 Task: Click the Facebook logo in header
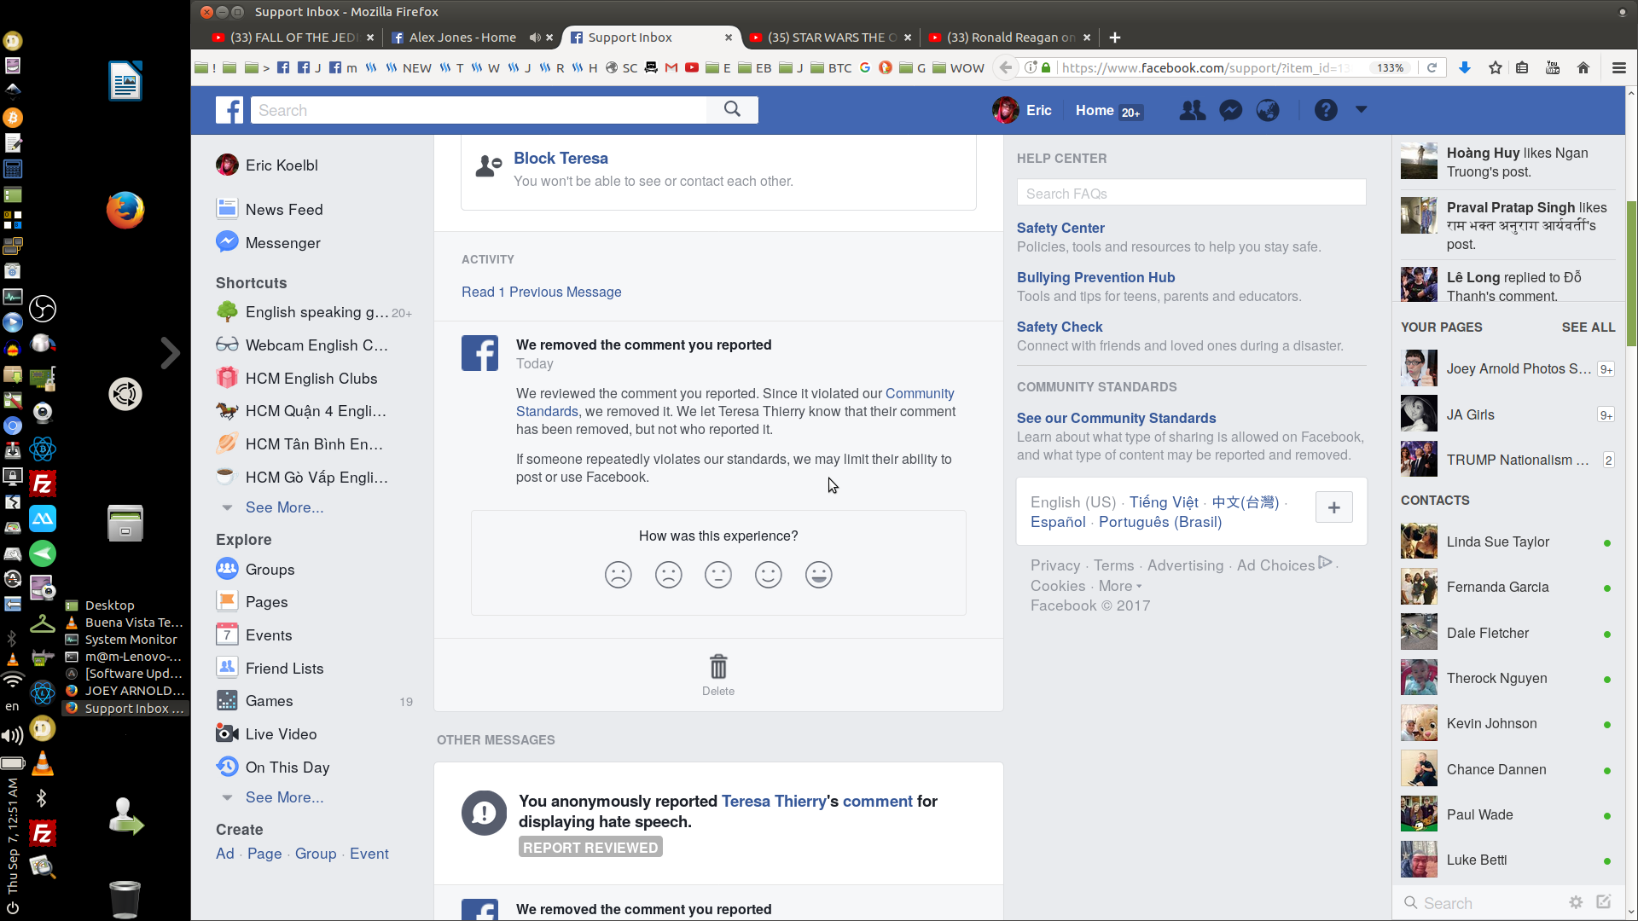[x=229, y=110]
